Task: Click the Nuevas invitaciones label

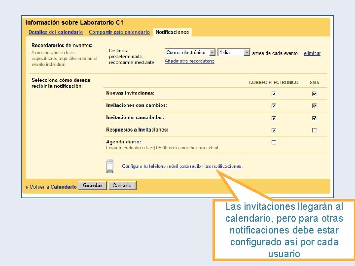Action: (130, 93)
